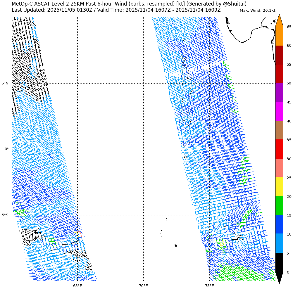Click the 75°E longitude axis label
This screenshot has width=293, height=289.
209,285
